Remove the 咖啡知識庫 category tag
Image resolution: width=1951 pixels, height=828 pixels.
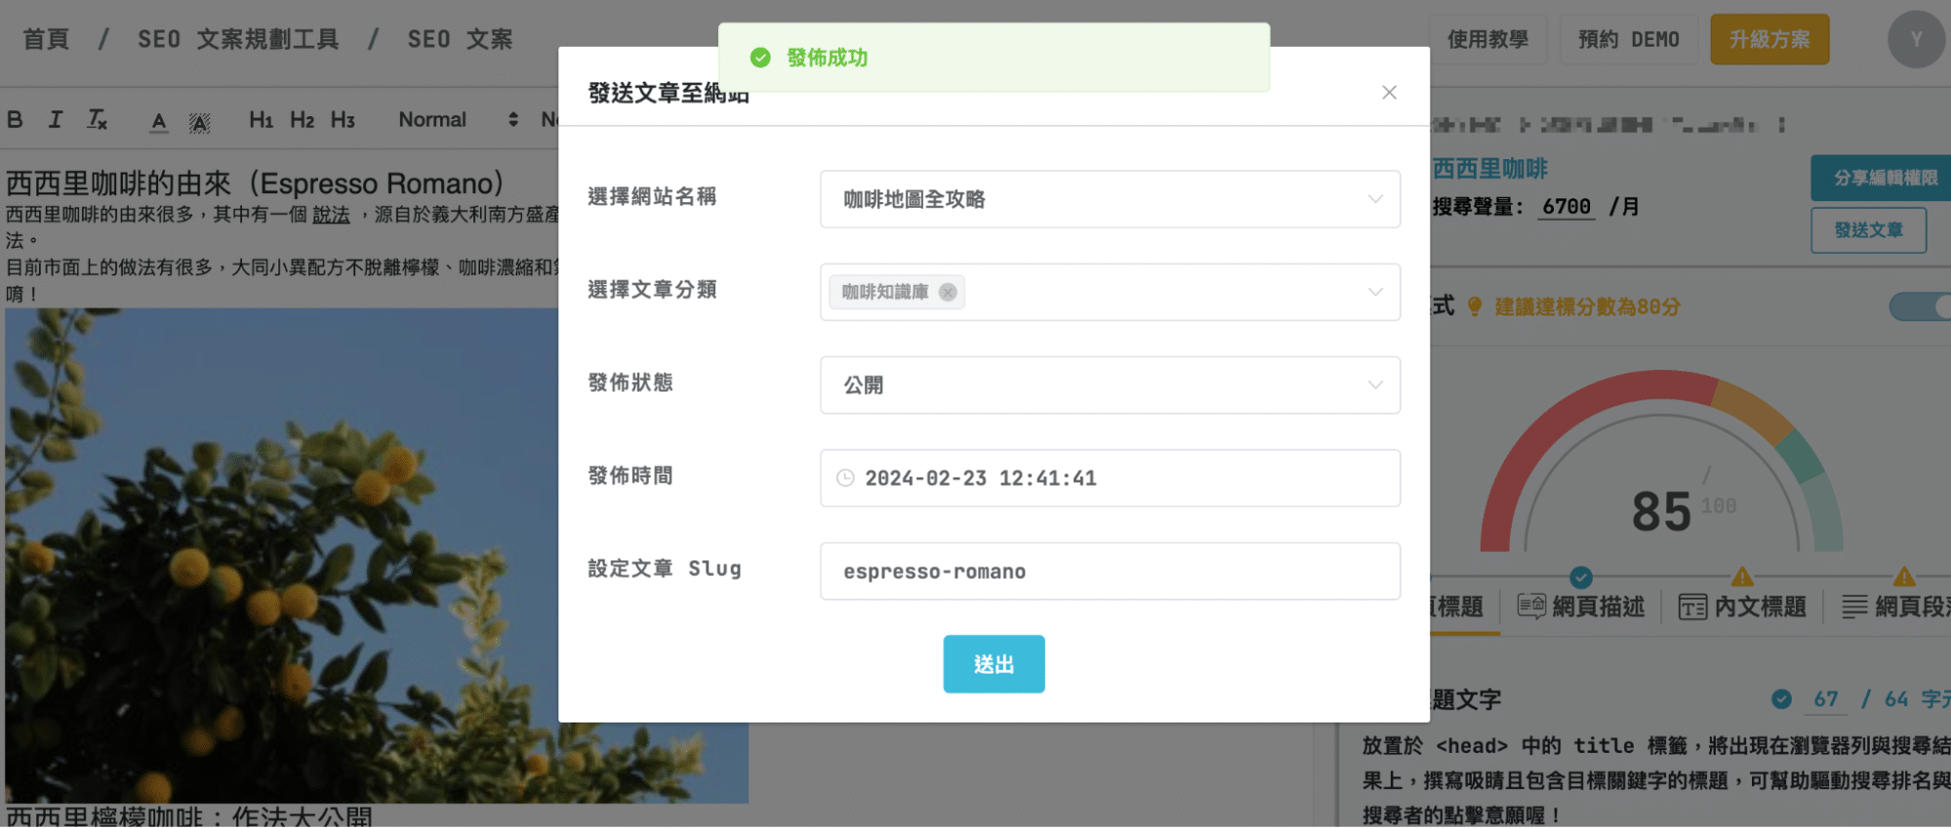[947, 292]
